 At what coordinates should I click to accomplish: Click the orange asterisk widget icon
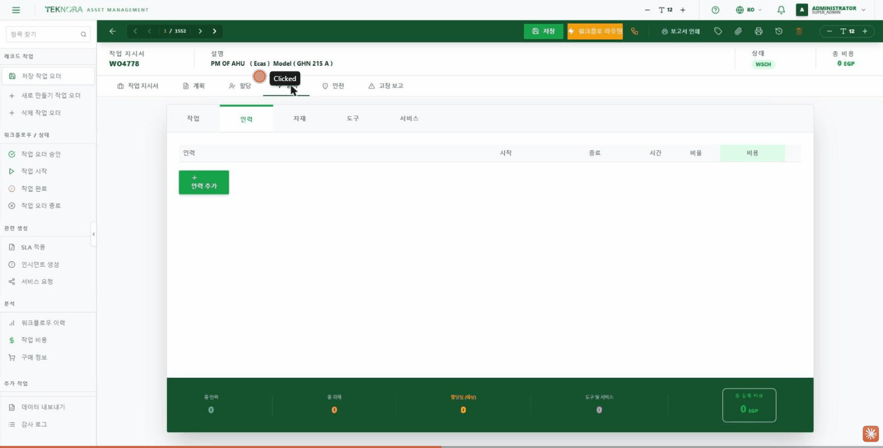click(871, 434)
